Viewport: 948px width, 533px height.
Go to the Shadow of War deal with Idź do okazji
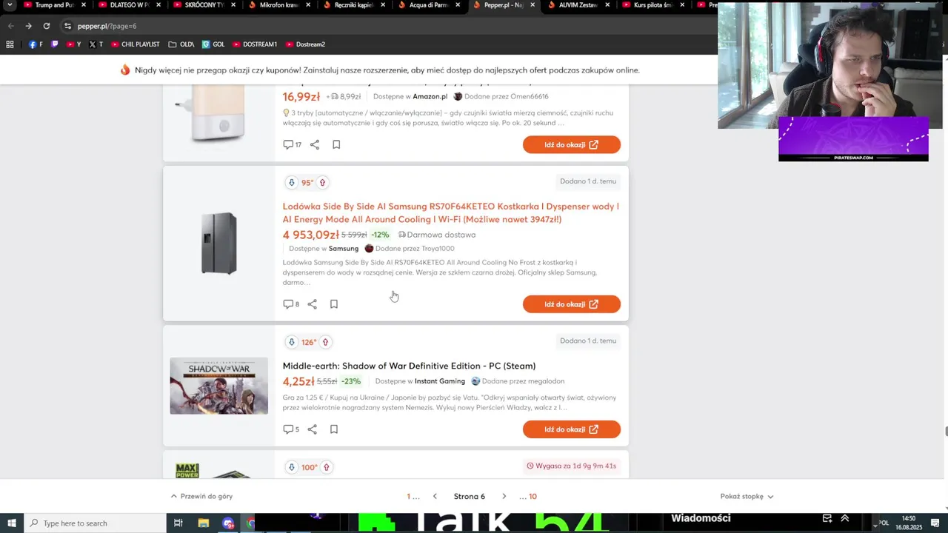[x=572, y=429]
